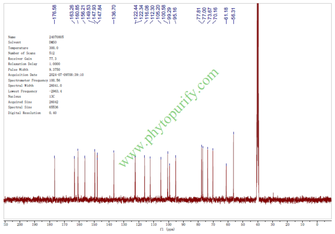Click the 0 tick on ppm axis
Viewport: 335px width, 234px height.
317,224
